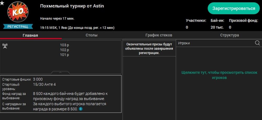Click the tournament title Похмельный турнир от Astin
This screenshot has width=262, height=120.
tap(72, 6)
